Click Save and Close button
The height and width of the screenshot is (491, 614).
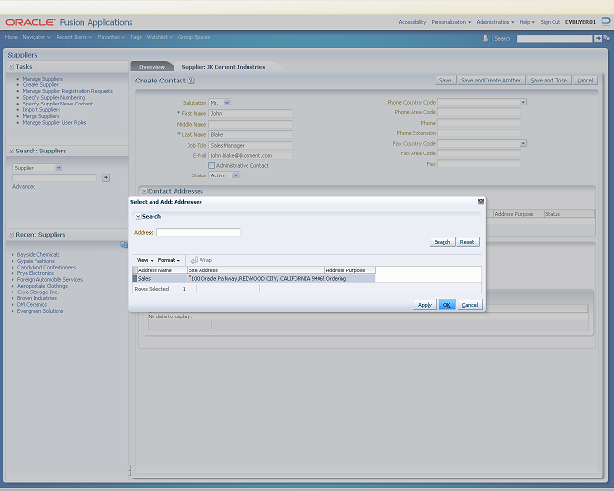pyautogui.click(x=549, y=81)
